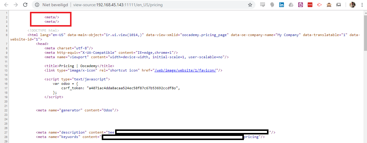The height and width of the screenshot is (143, 367).
Task: Open the purple stopwatch timer extension
Action: [x=301, y=5]
